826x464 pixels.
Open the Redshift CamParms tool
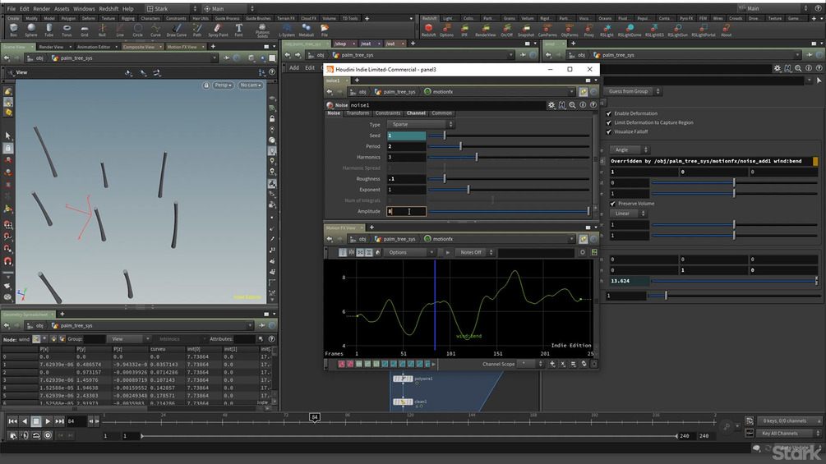click(x=547, y=30)
